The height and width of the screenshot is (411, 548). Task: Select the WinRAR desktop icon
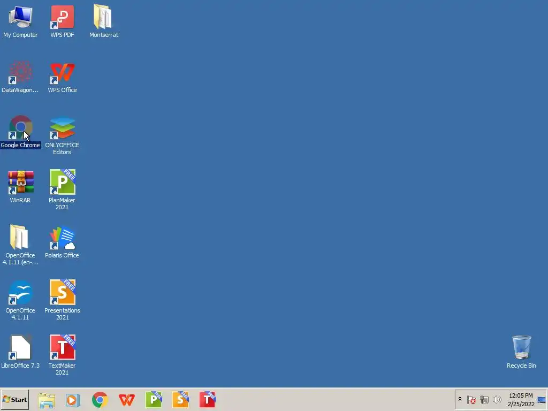(x=20, y=187)
